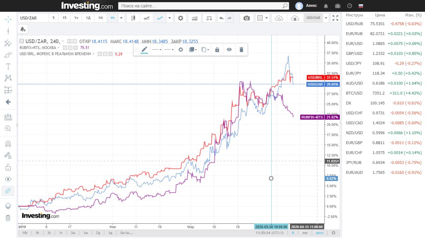
Task: Toggle lock all drawing tools
Action: [8, 167]
